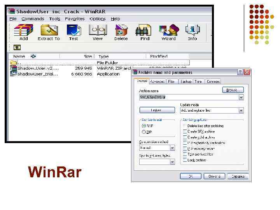The width and height of the screenshot is (280, 210).
Task: Select the parent folder '..' icon
Action: pos(13,63)
